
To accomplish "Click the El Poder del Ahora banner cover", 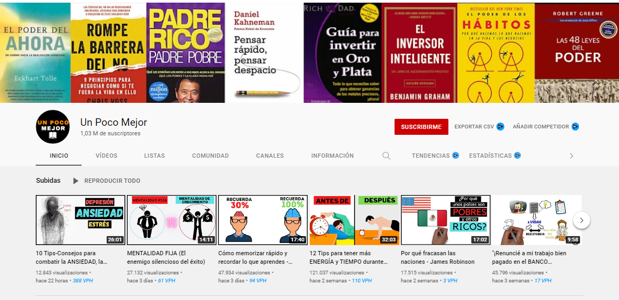I will tap(35, 53).
